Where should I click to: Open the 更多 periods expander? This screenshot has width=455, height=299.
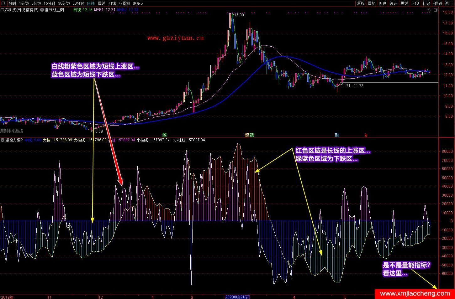click(x=138, y=3)
